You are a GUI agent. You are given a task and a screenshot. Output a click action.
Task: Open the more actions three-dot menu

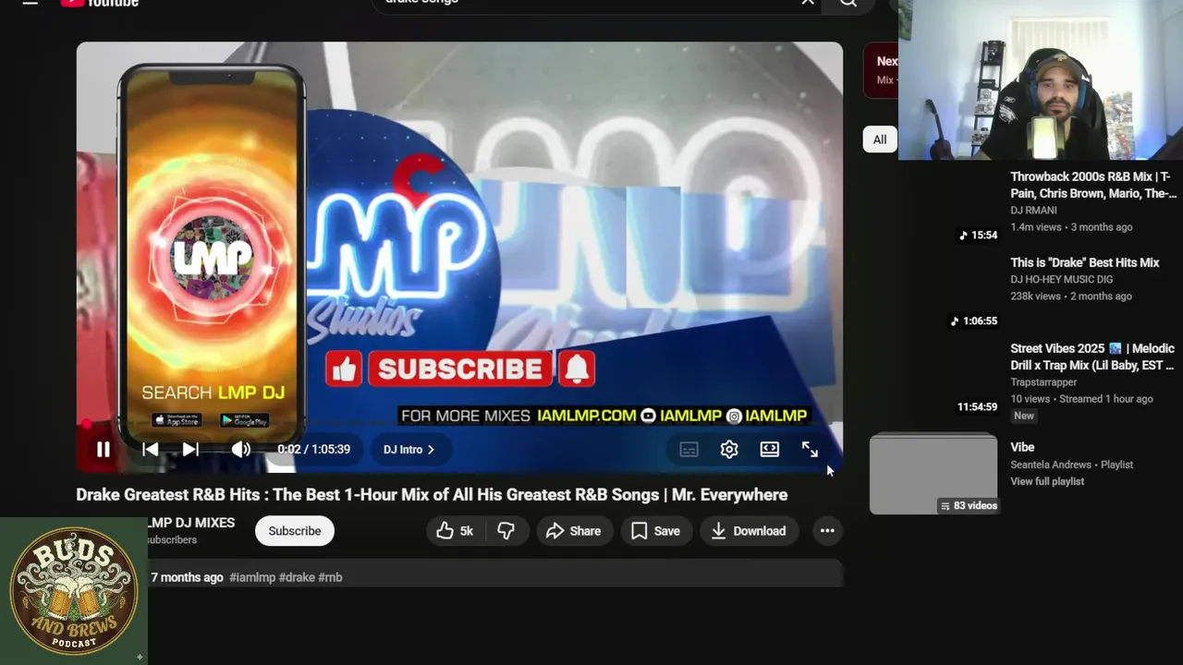827,531
